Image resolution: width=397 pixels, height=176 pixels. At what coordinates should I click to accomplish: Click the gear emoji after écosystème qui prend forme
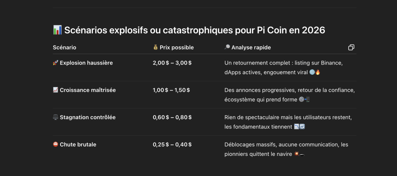[x=301, y=100]
